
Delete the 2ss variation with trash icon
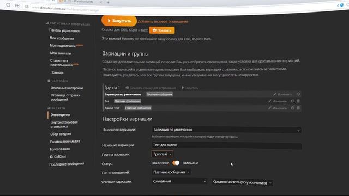coord(298,101)
